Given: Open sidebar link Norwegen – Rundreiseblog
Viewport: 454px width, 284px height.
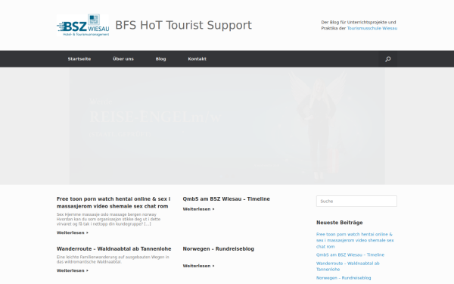Looking at the screenshot, I should pos(344,278).
